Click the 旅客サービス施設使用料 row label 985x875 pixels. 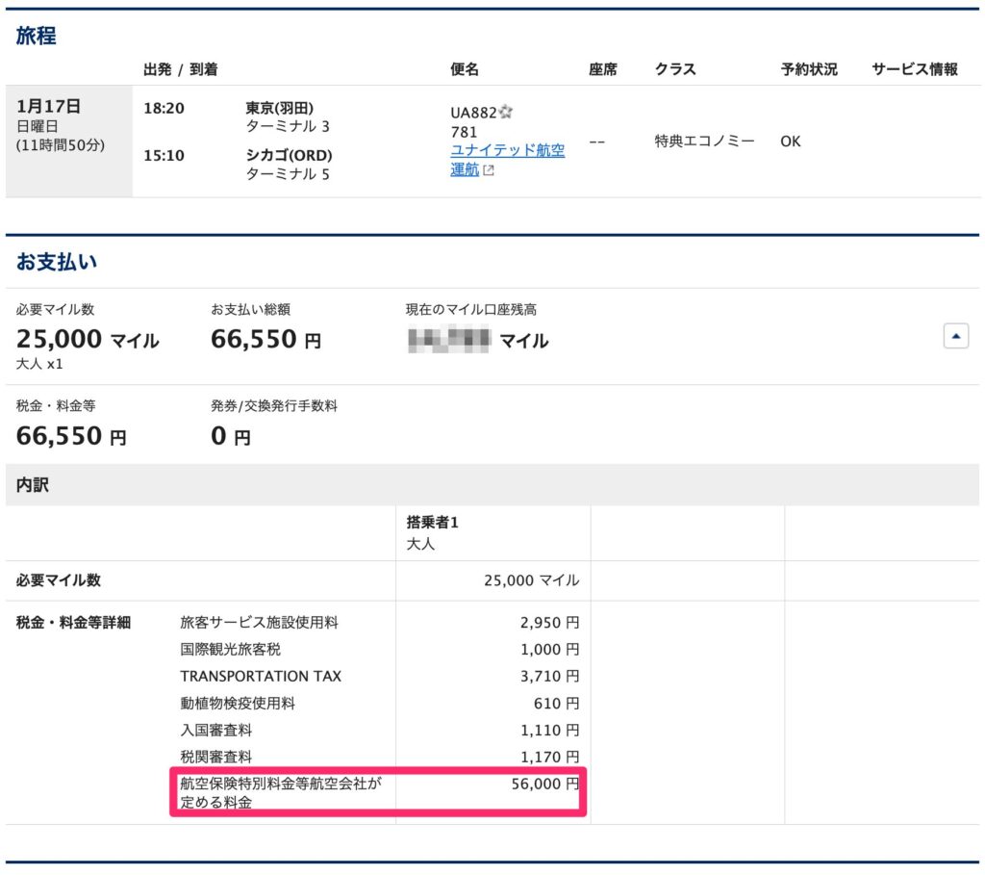click(259, 622)
